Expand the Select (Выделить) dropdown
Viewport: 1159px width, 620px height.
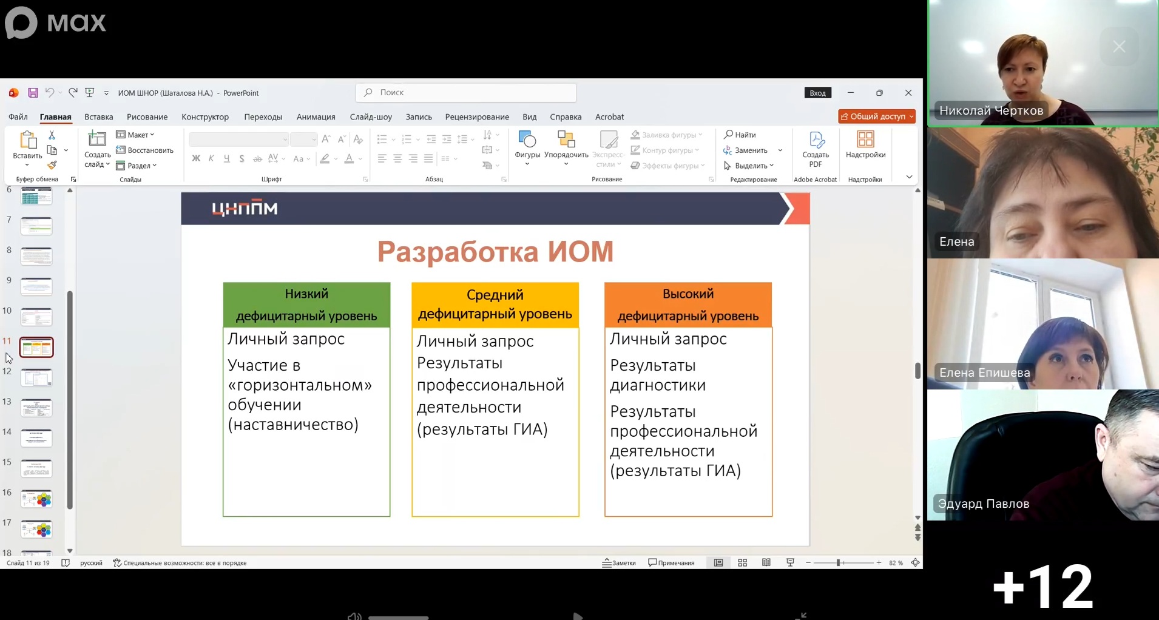tap(749, 166)
